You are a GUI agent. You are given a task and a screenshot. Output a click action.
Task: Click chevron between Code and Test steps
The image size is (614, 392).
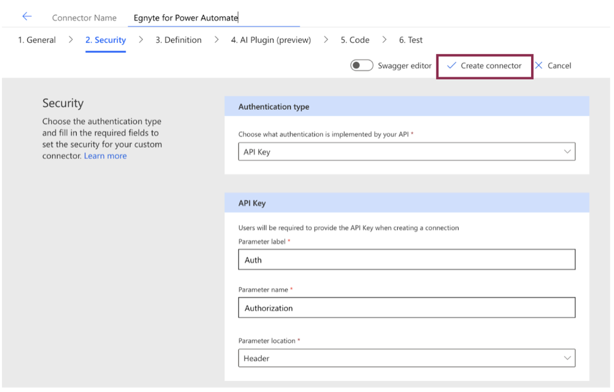pyautogui.click(x=385, y=39)
